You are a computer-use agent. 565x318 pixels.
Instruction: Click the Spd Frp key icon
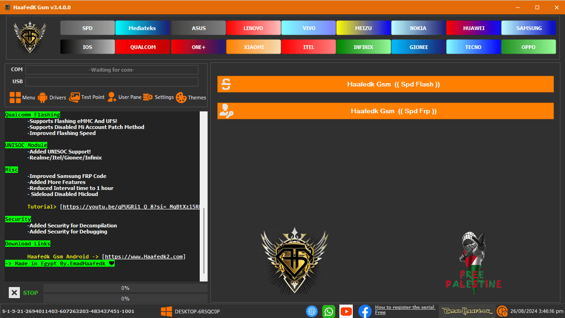tap(226, 111)
